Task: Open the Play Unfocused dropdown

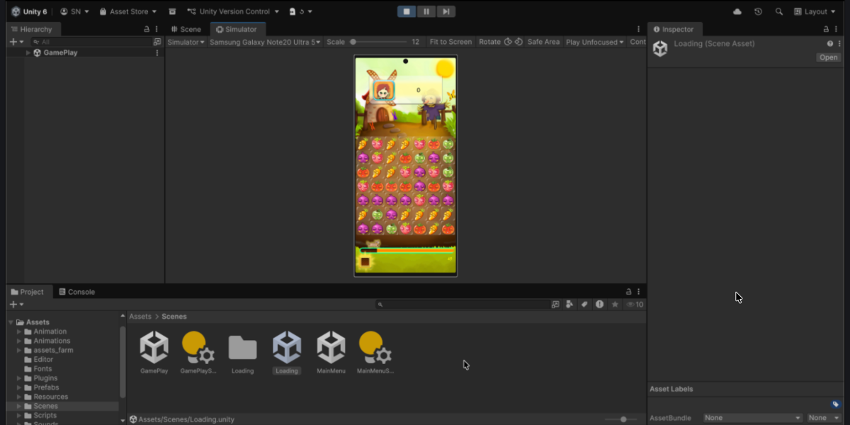Action: [x=595, y=42]
